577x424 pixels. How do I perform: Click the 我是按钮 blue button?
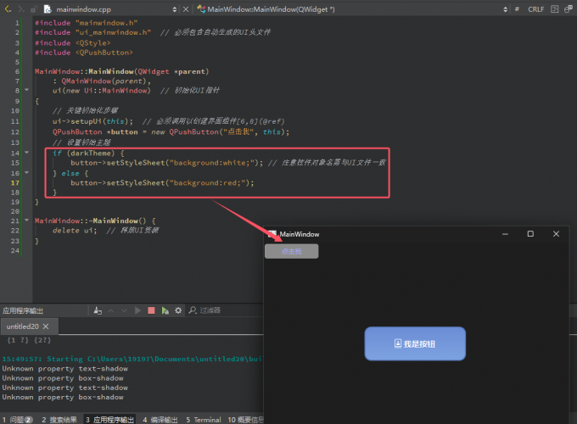[x=415, y=343]
